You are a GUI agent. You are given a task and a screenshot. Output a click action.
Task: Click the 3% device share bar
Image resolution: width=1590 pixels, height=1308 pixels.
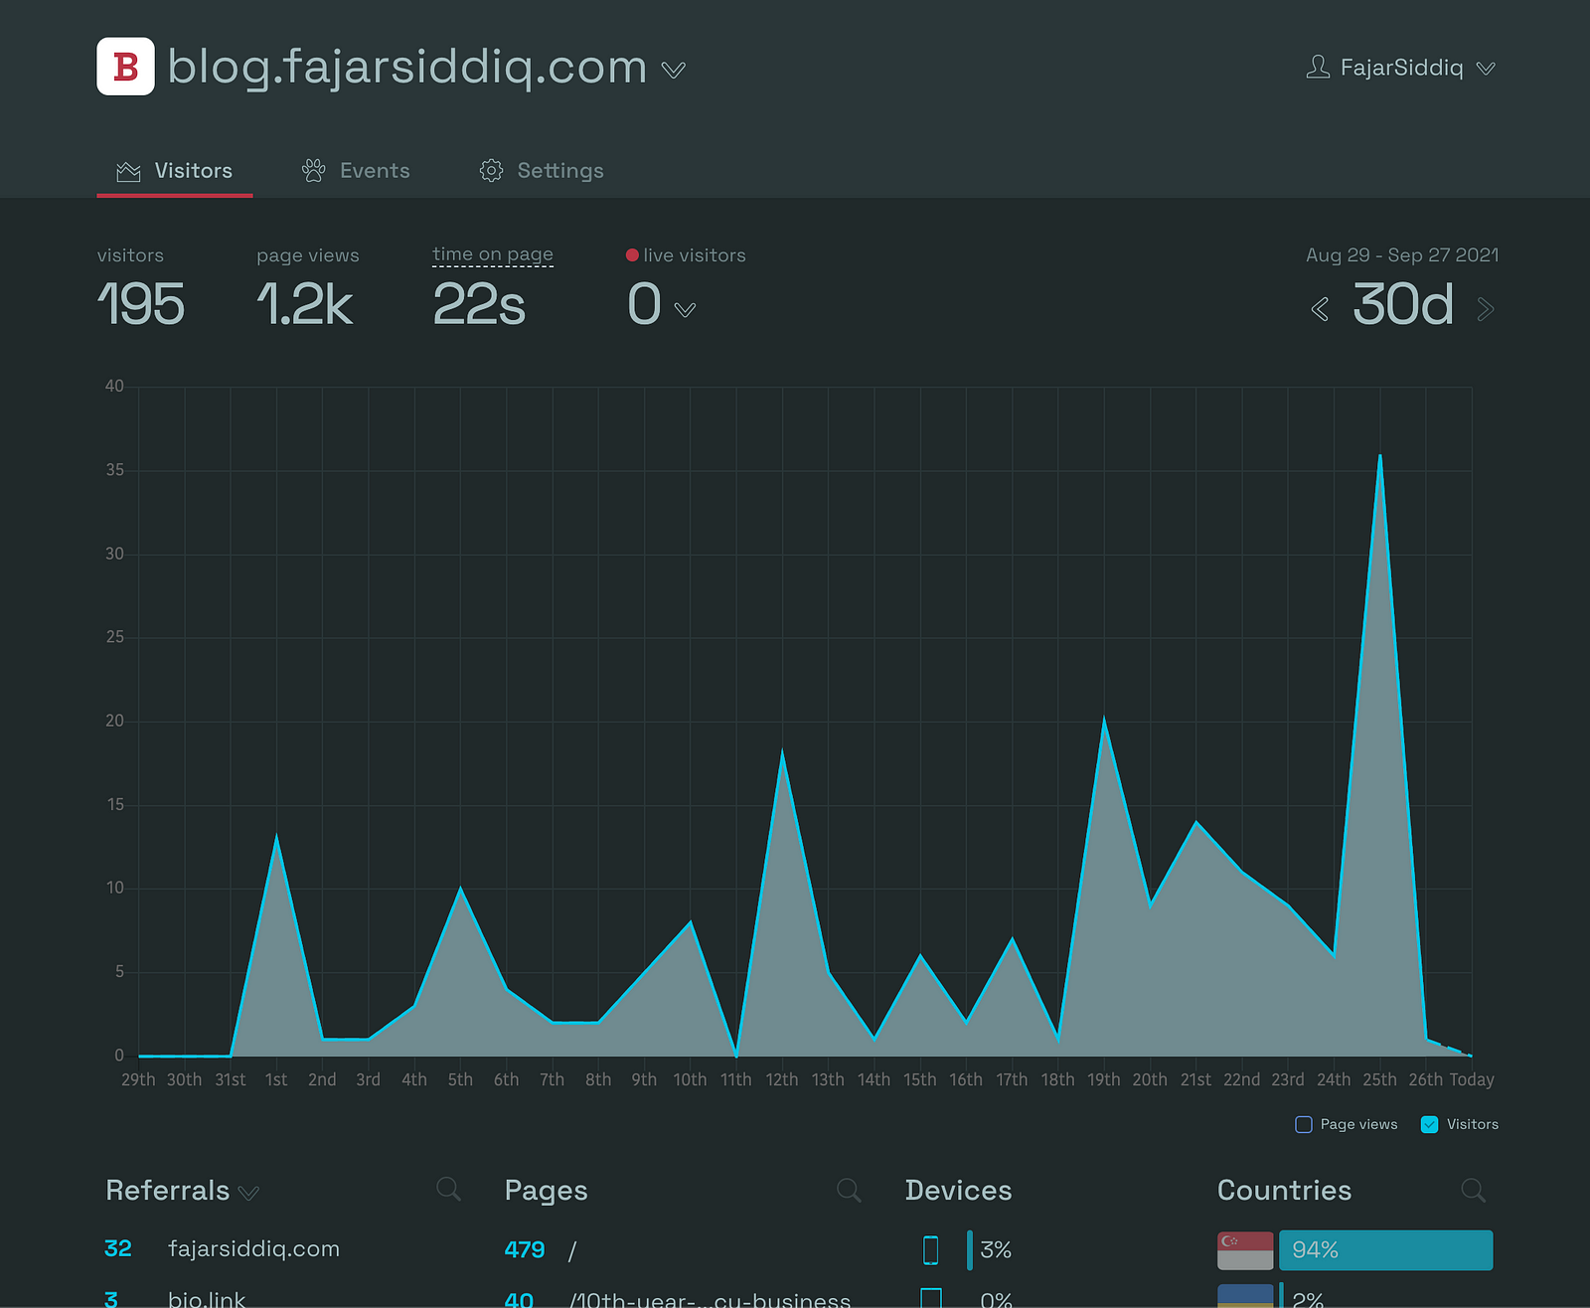point(970,1249)
